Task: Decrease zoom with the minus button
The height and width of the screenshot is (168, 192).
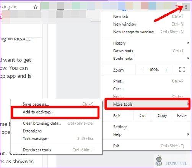Action: click(142, 70)
